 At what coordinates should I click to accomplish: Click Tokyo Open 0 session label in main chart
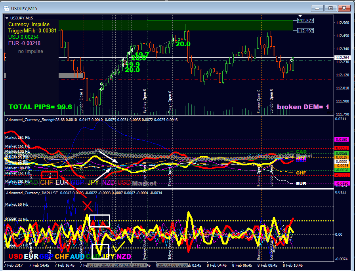click(x=170, y=102)
